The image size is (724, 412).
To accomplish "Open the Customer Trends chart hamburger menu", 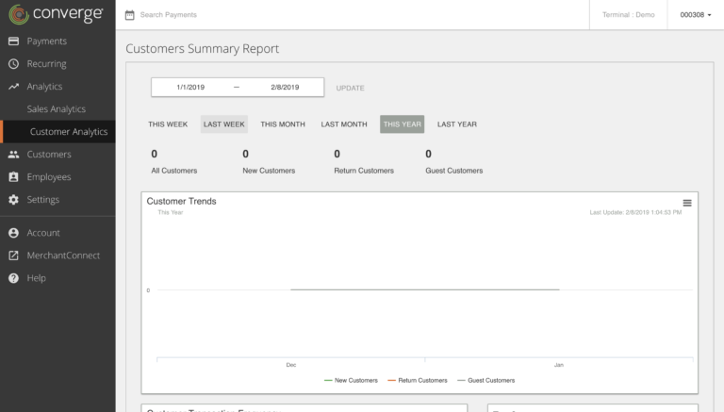I will click(x=687, y=203).
